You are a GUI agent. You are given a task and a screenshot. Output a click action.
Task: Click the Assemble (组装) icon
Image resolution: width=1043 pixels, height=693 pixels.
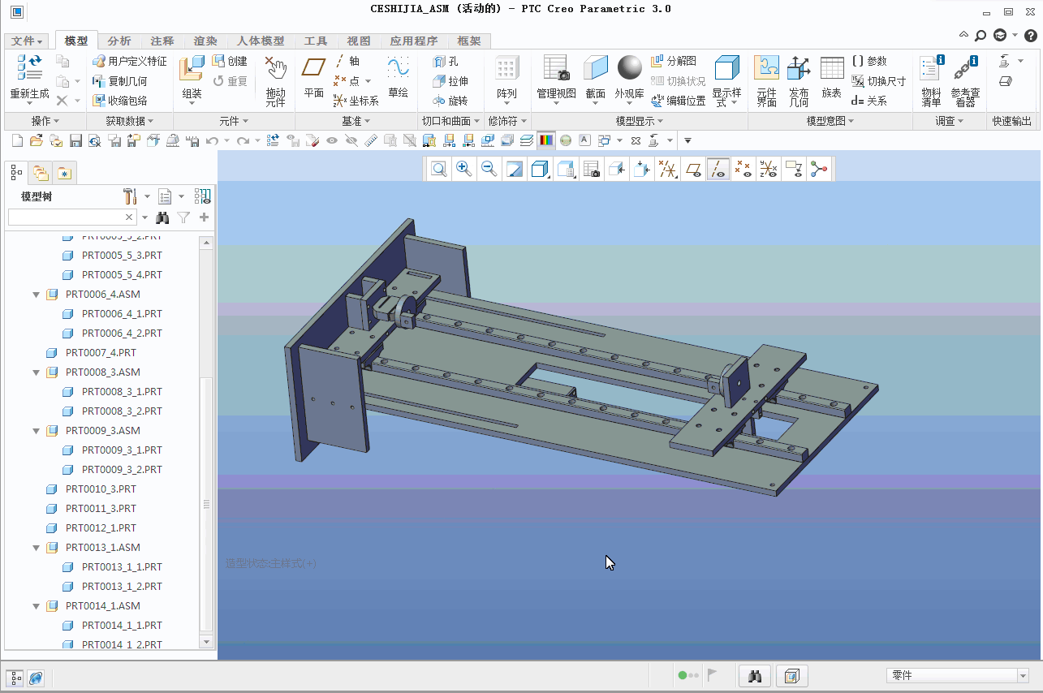point(192,68)
